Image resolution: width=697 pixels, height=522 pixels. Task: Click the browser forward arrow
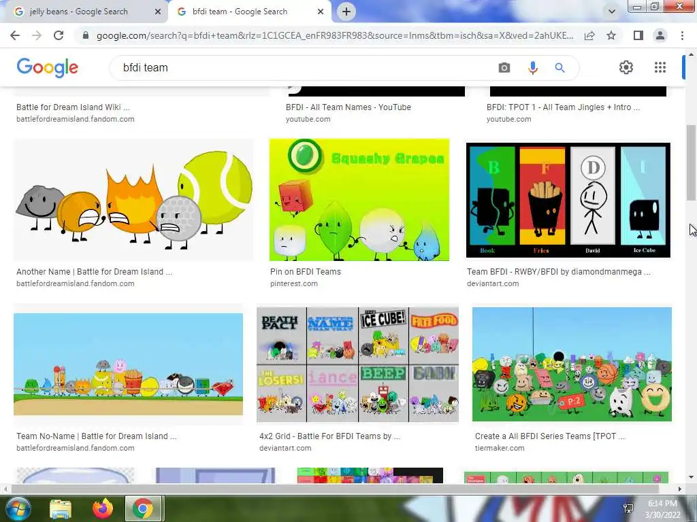tap(37, 35)
